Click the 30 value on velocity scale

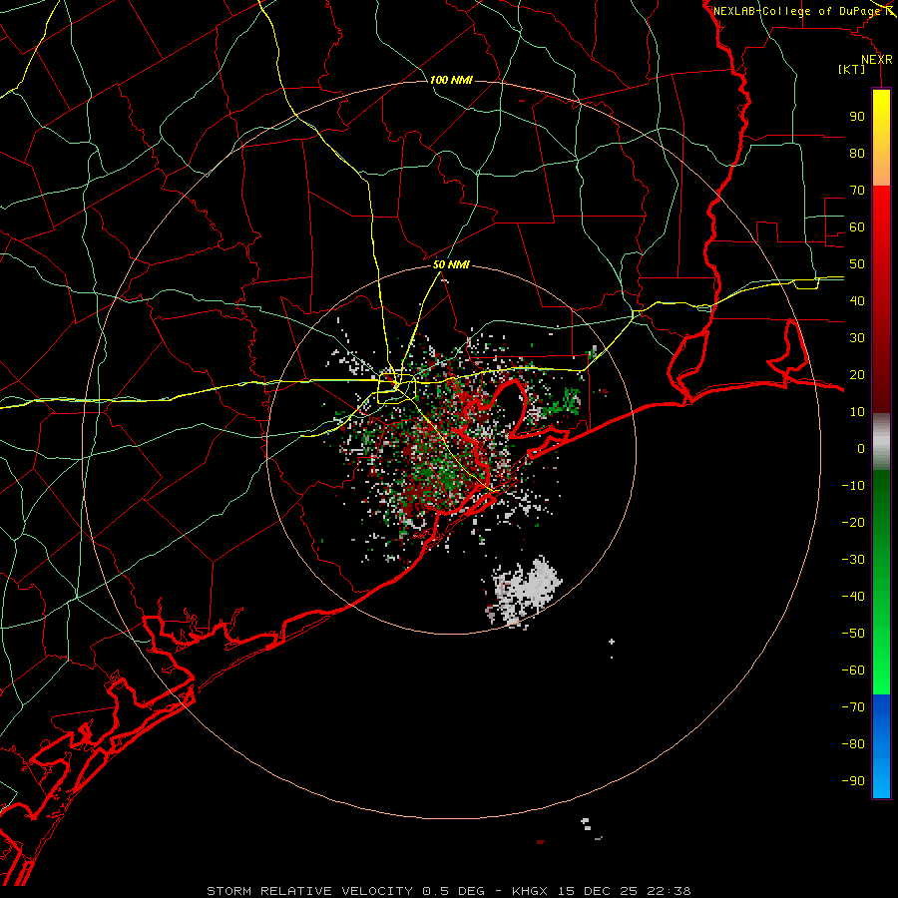click(x=857, y=338)
